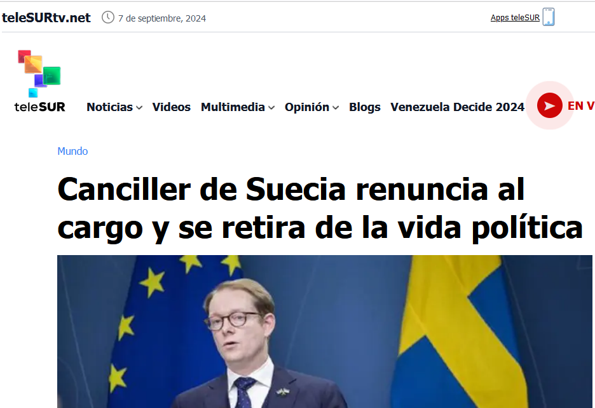Expand the Multimedia dropdown chevron

pyautogui.click(x=271, y=108)
